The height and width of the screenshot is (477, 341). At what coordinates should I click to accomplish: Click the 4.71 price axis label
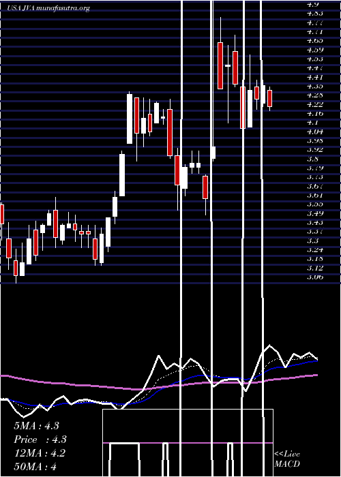315,31
